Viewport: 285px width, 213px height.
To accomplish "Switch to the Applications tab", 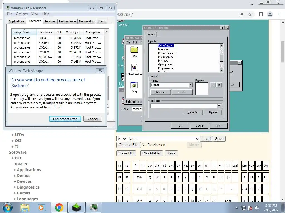I will coord(16,21).
